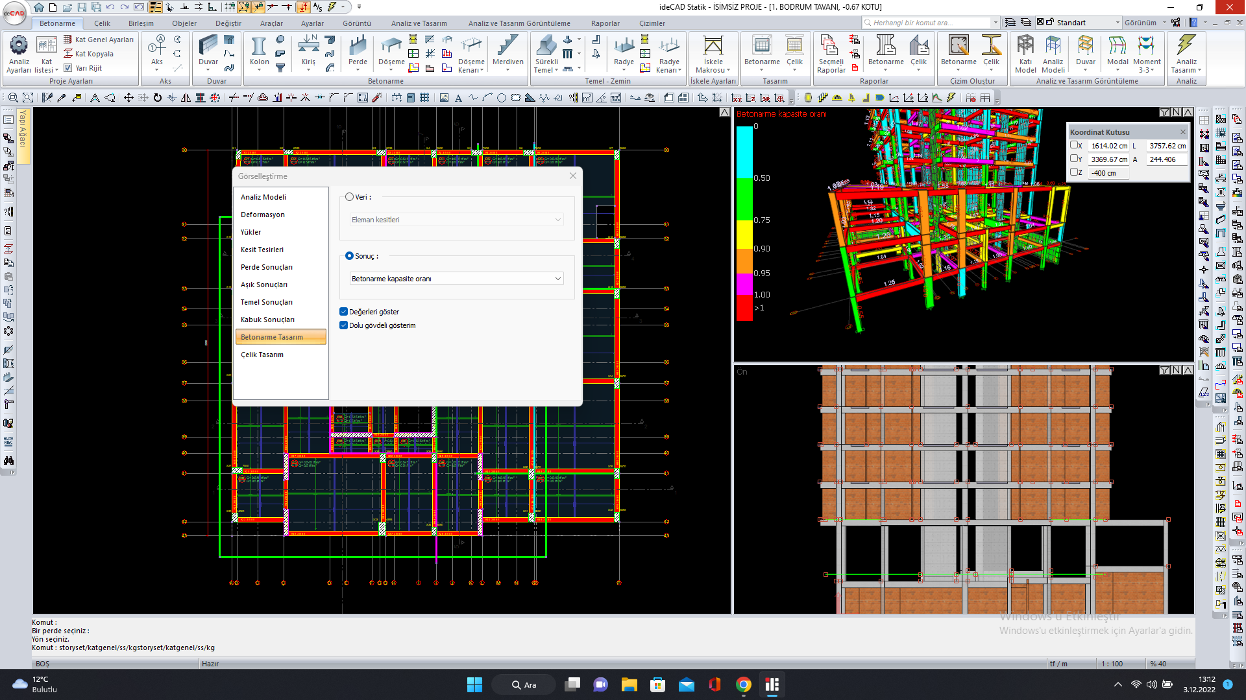Toggle Dolu gövdeli gösterim checkbox
Image resolution: width=1246 pixels, height=700 pixels.
pyautogui.click(x=344, y=325)
